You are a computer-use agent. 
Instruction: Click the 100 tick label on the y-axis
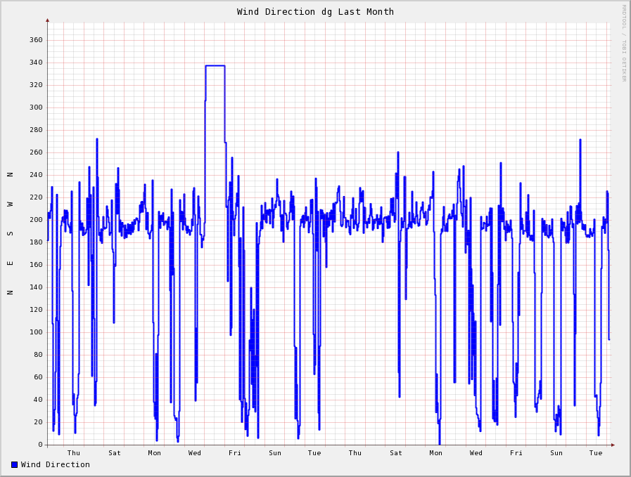[x=36, y=332]
